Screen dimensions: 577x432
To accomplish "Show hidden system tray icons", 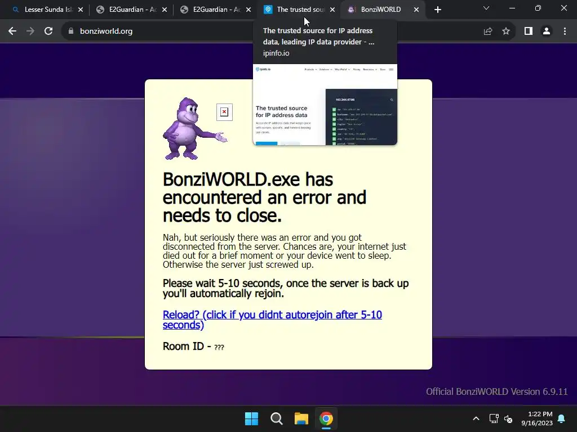I will click(476, 418).
